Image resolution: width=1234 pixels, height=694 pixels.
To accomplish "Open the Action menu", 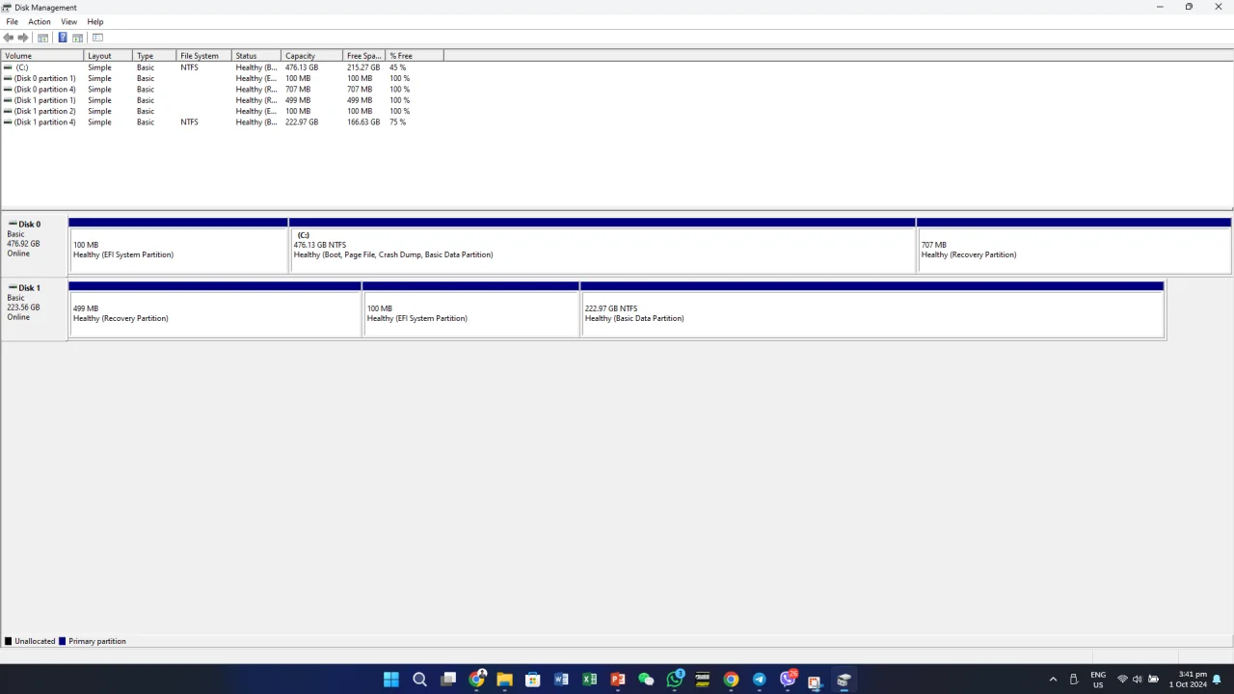I will [40, 21].
